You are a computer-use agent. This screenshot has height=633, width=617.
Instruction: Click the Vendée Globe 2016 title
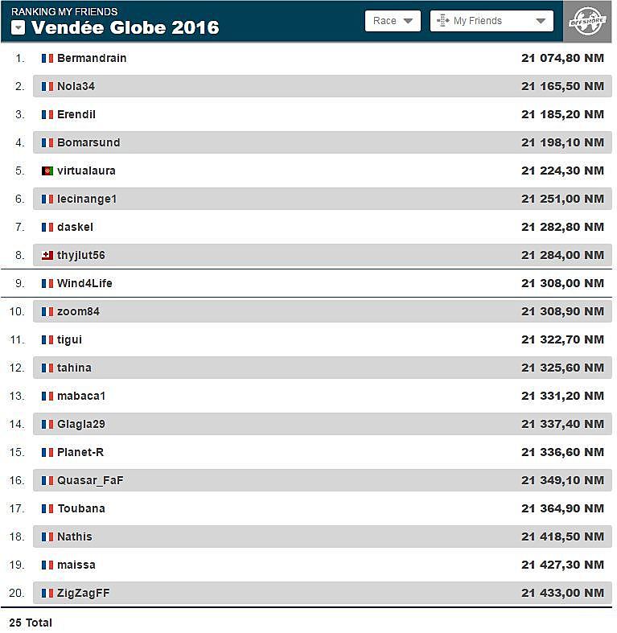(x=125, y=27)
